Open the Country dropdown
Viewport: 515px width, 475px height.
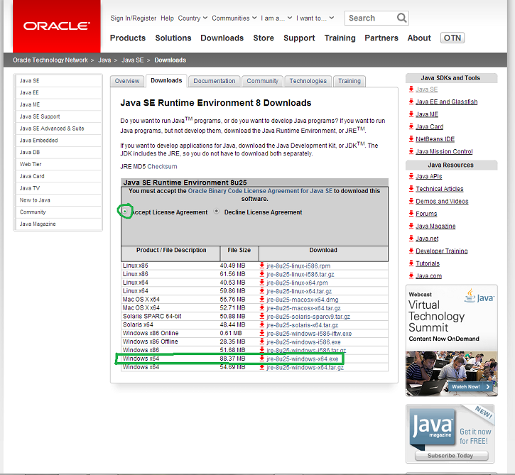click(x=193, y=18)
